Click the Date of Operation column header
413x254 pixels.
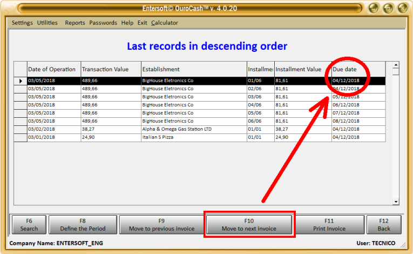(54, 69)
